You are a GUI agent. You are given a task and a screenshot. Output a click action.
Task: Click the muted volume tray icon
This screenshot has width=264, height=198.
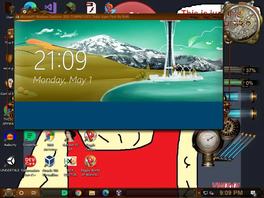(211, 193)
